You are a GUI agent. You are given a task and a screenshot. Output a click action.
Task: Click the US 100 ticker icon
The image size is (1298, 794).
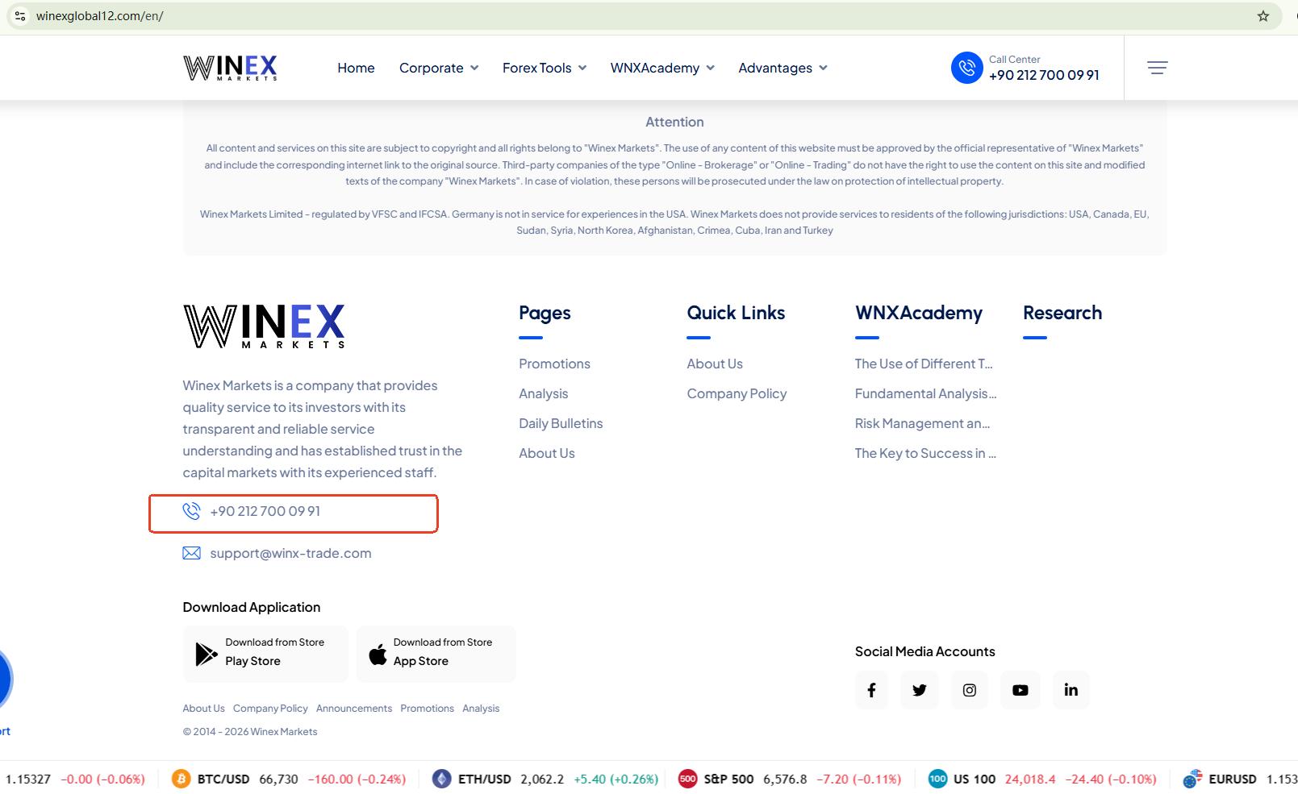click(937, 779)
